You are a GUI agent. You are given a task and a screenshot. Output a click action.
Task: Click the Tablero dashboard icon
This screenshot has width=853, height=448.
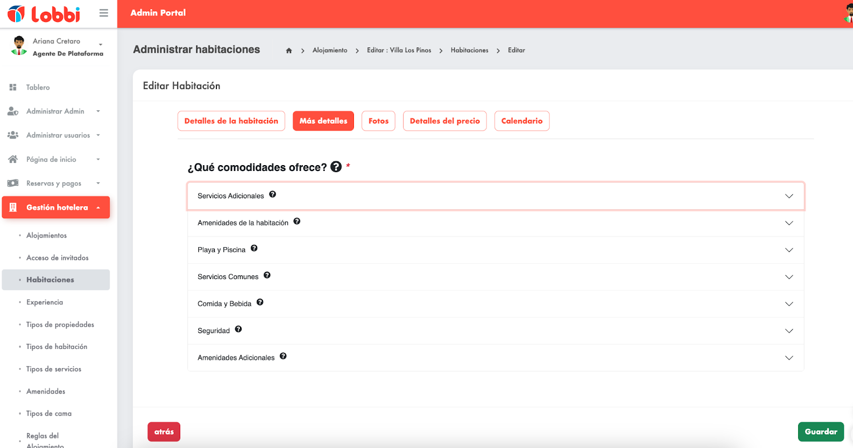pyautogui.click(x=13, y=87)
